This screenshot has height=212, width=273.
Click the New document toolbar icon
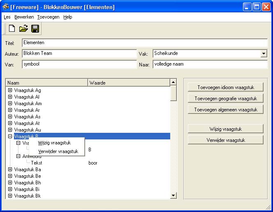[x=12, y=28]
